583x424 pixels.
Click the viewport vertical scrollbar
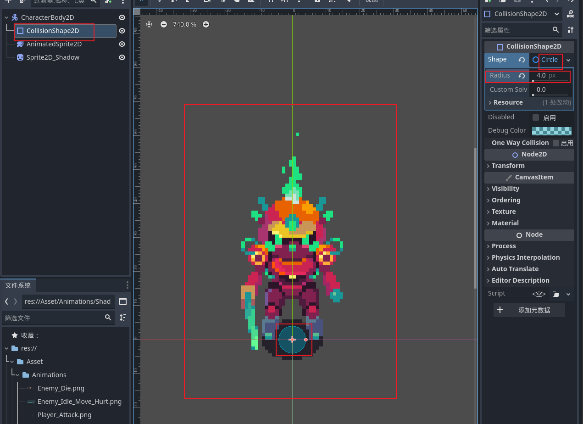pyautogui.click(x=475, y=218)
